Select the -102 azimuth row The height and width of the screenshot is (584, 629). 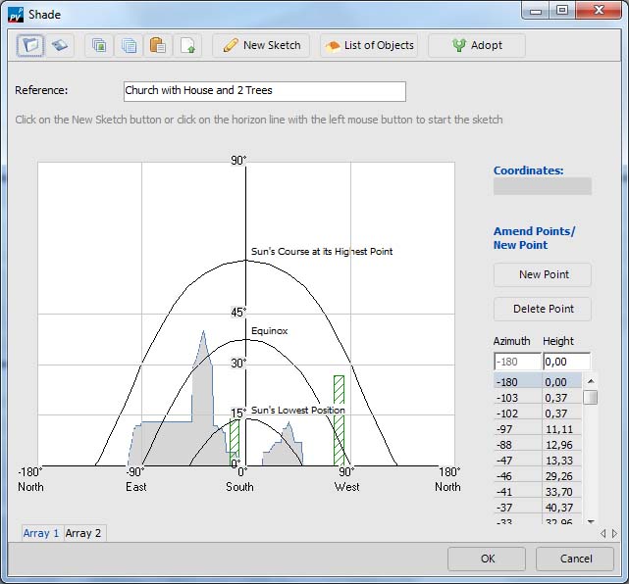(x=538, y=413)
